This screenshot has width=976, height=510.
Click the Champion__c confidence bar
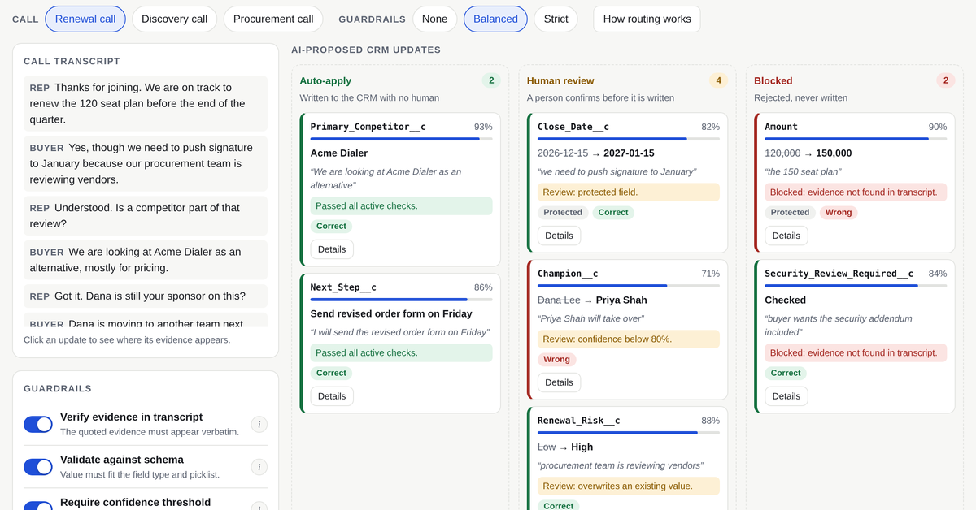629,286
